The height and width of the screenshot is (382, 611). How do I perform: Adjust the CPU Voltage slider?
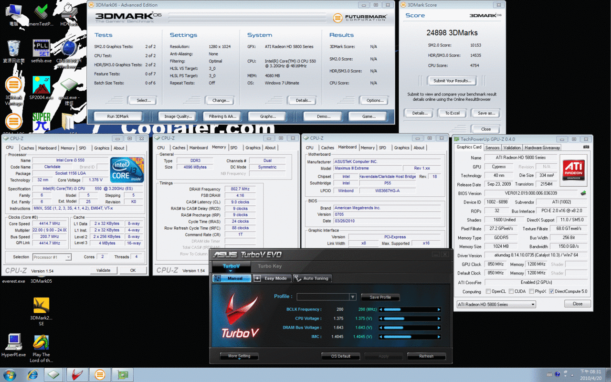coord(411,318)
